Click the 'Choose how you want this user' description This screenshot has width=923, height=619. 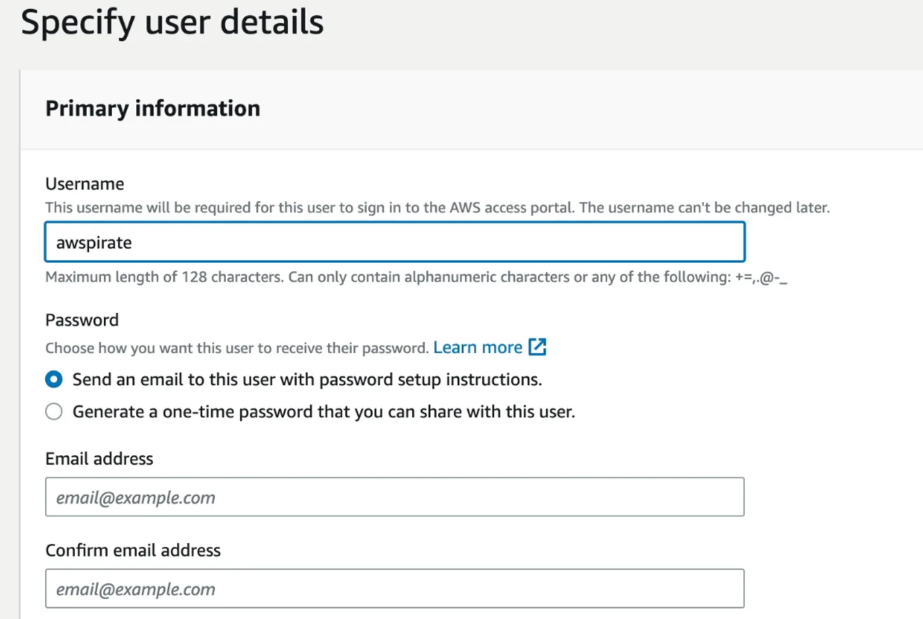(237, 348)
